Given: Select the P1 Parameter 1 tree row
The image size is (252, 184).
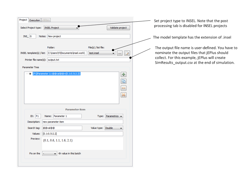Looking at the screenshot, I should (x=56, y=74).
